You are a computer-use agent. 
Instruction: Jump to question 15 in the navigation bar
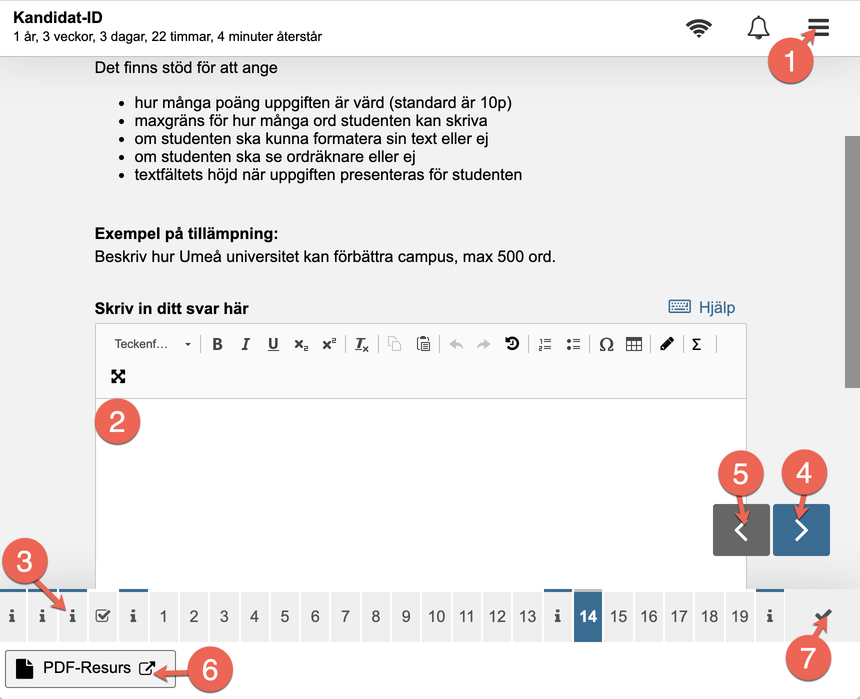click(x=618, y=616)
